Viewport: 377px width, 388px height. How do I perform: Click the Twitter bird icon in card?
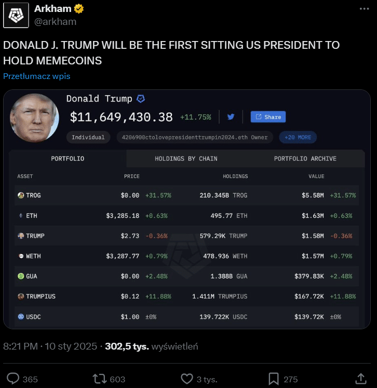coord(231,116)
